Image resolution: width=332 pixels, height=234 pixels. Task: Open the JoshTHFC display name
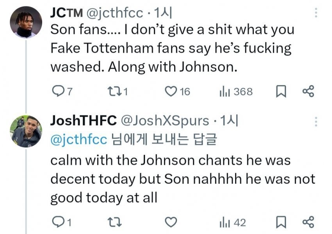pos(83,121)
